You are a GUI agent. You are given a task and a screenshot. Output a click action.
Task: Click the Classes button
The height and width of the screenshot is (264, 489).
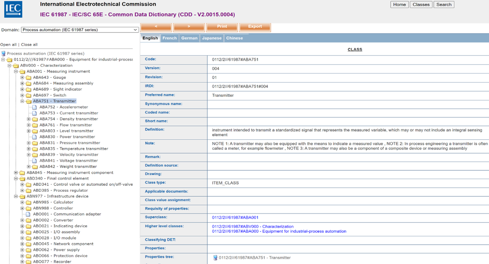(x=421, y=5)
